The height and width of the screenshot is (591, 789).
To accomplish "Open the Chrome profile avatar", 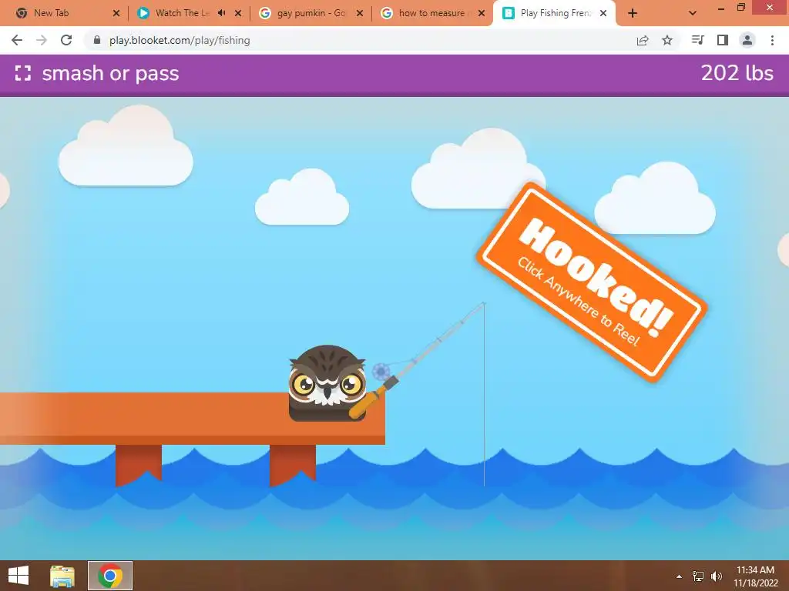I will 747,40.
